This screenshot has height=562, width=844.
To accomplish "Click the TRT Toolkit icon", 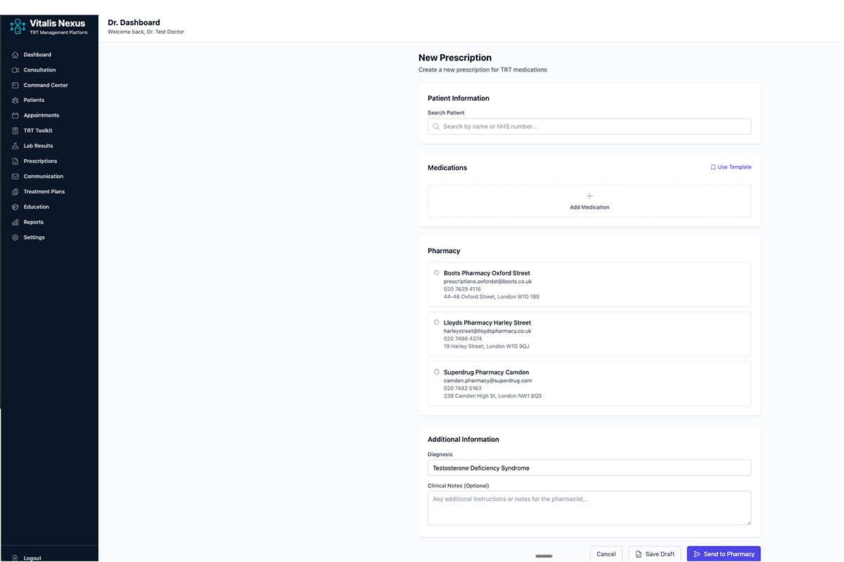I will (15, 130).
